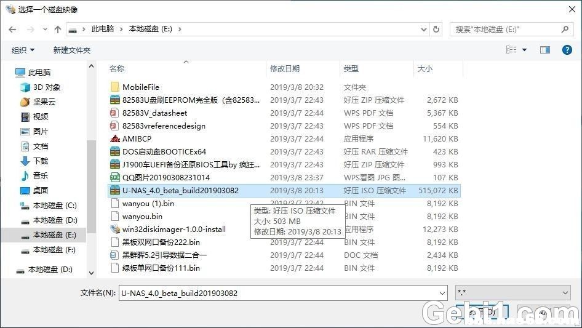
Task: Click the navigation pane vertical scrollbar
Action: [x=91, y=185]
